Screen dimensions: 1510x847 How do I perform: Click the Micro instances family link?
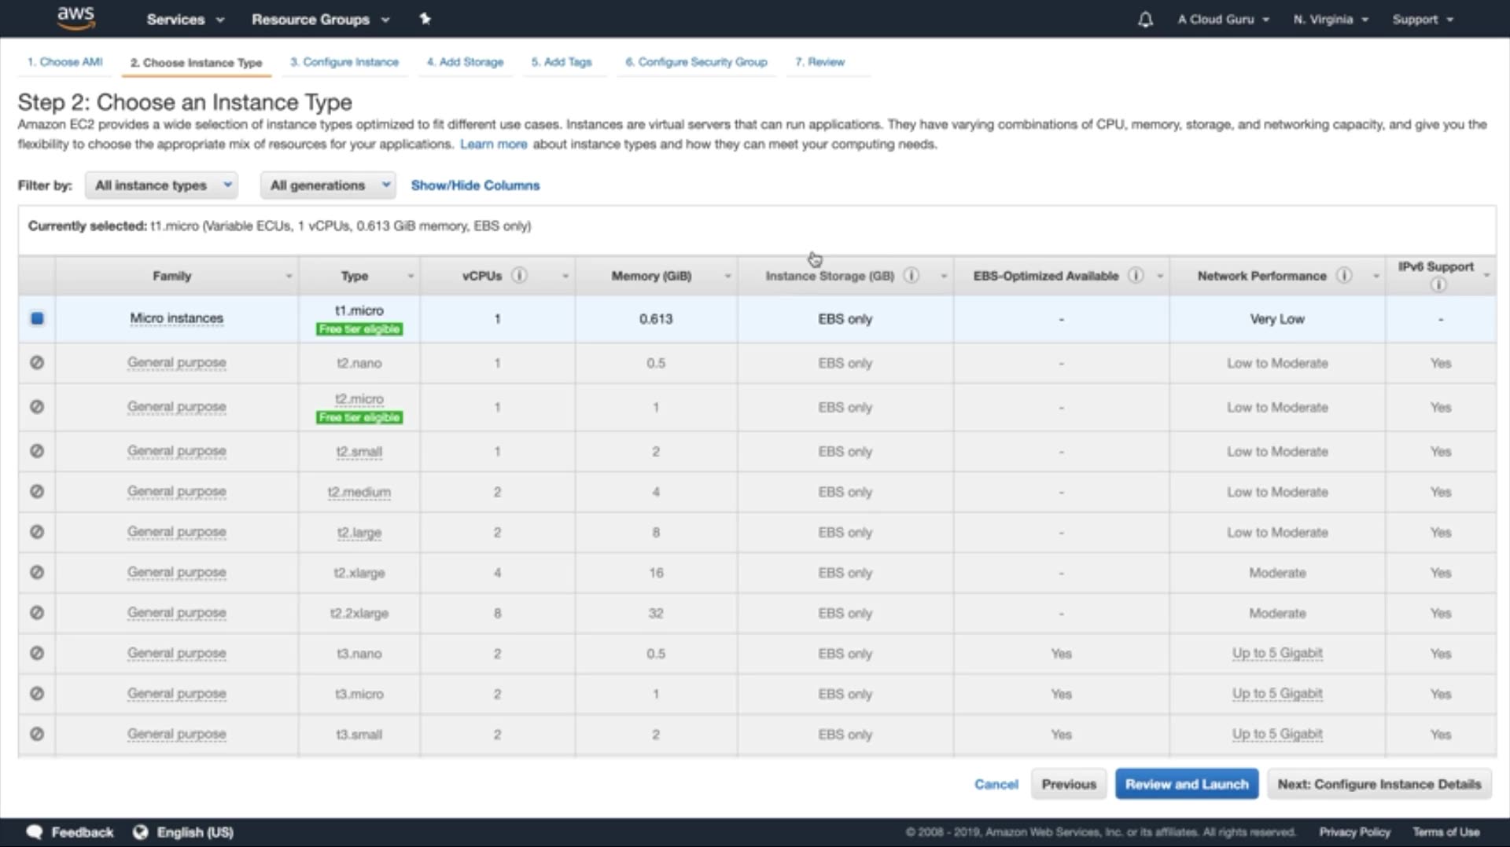pyautogui.click(x=177, y=318)
